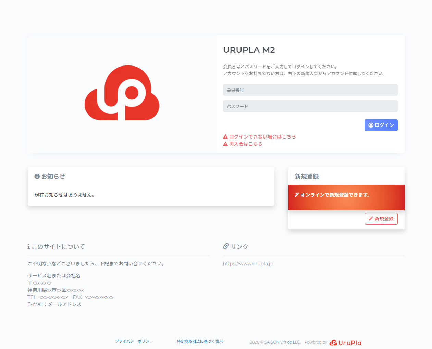Open ログインできない場合はこちら link
Viewport: 432px width, 349px height.
click(x=262, y=137)
